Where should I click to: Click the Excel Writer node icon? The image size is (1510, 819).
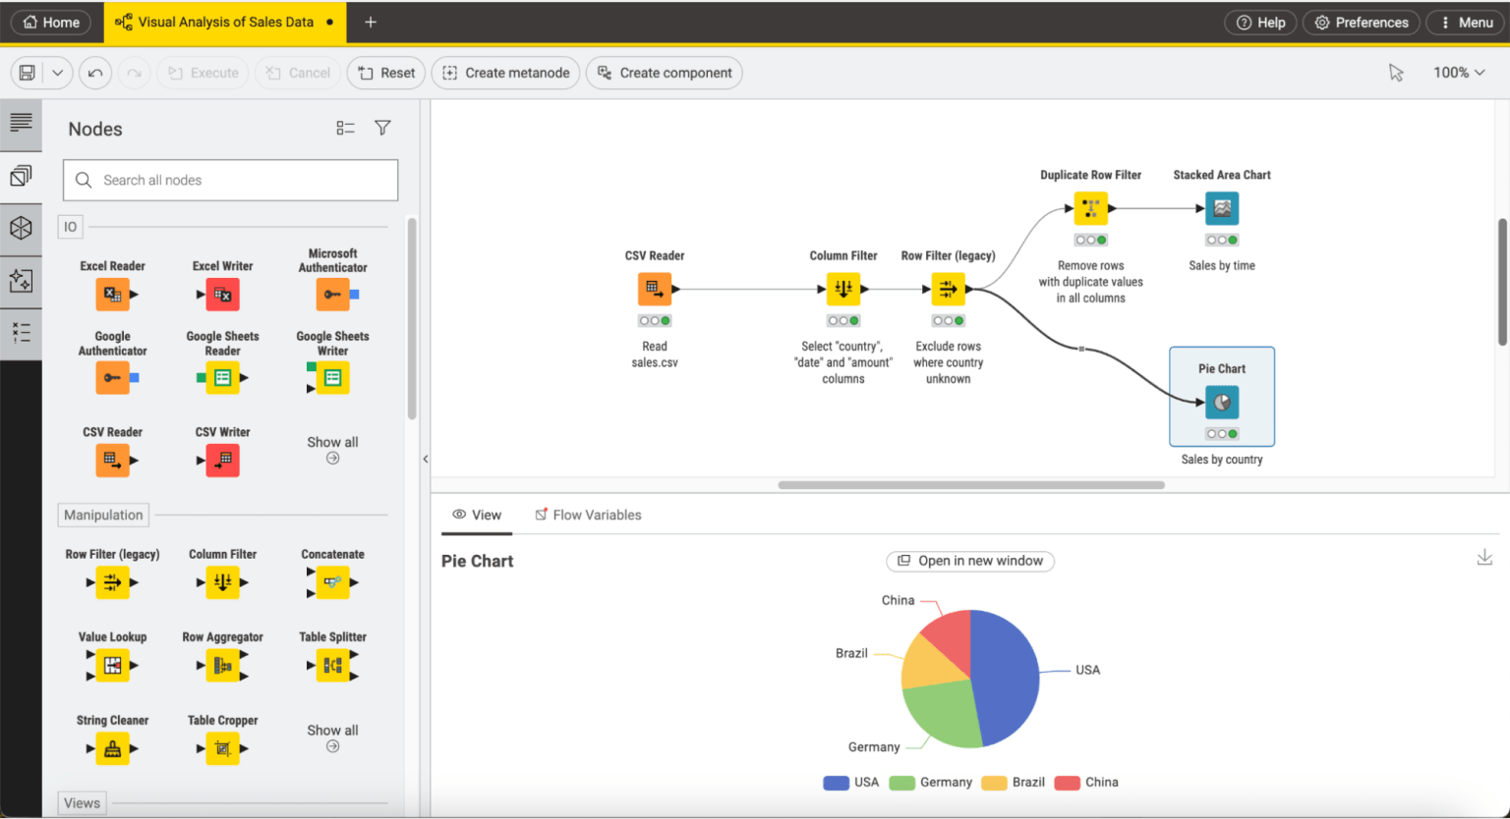pyautogui.click(x=223, y=295)
